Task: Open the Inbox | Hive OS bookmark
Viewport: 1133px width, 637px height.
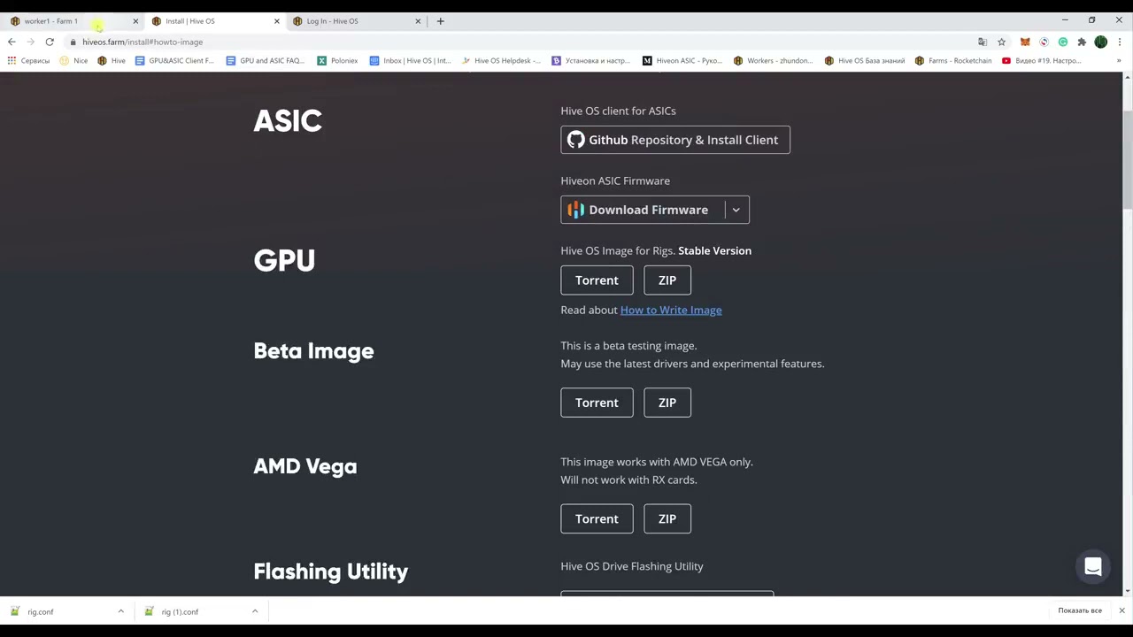Action: tap(410, 60)
